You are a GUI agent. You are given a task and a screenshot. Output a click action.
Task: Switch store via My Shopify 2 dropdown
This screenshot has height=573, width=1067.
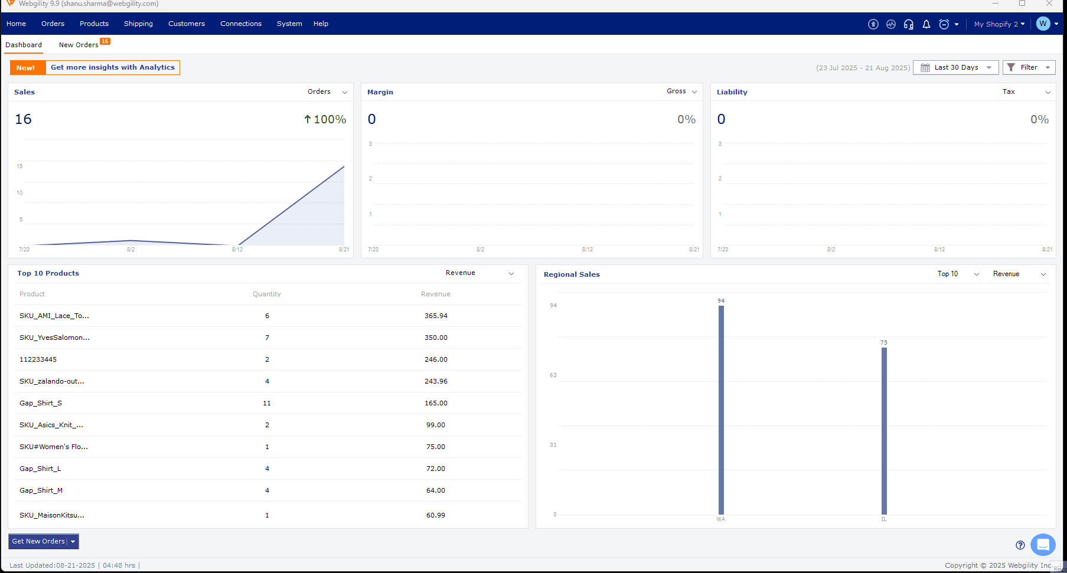tap(999, 24)
